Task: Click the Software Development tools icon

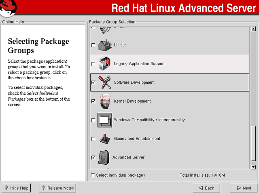Action: pos(105,82)
